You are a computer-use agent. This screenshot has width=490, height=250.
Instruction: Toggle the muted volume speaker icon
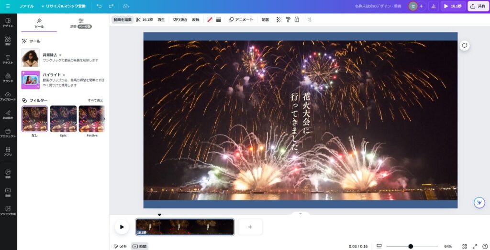point(310,20)
